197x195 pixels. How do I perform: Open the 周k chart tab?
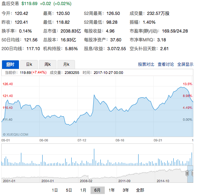(x=48, y=64)
